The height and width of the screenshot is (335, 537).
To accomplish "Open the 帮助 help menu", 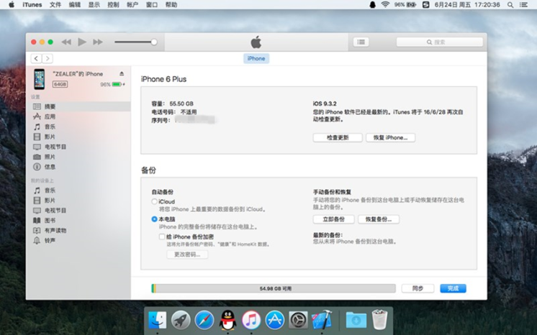I will (171, 4).
